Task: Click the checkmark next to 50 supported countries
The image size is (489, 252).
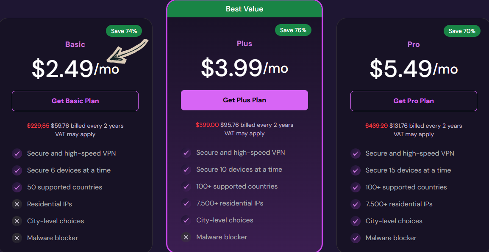Action: (17, 187)
